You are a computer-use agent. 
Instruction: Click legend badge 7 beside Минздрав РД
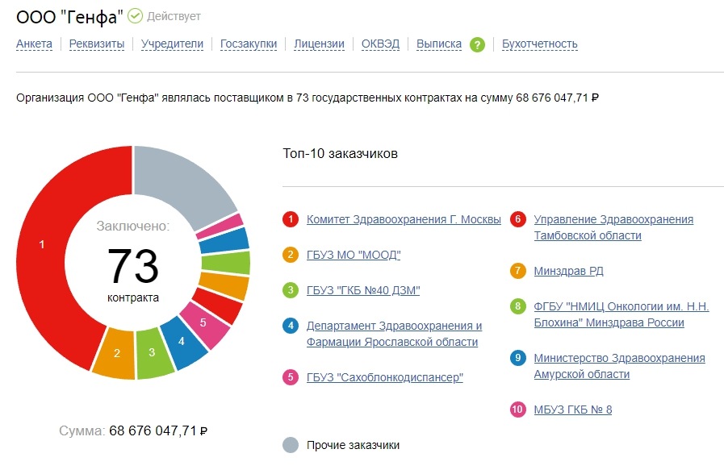[518, 271]
